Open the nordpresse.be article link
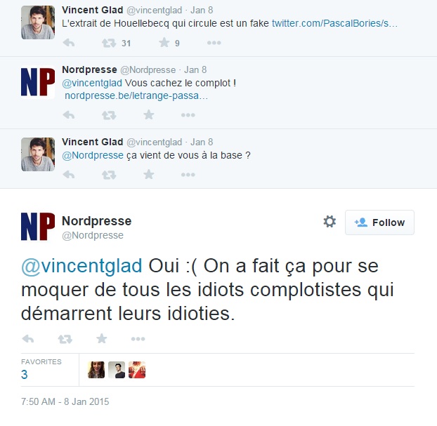Image resolution: width=437 pixels, height=426 pixels. pos(136,95)
